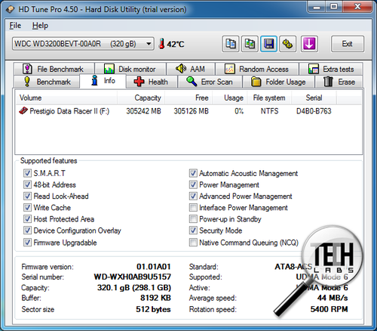Open the File menu
This screenshot has height=331, width=377.
point(15,26)
